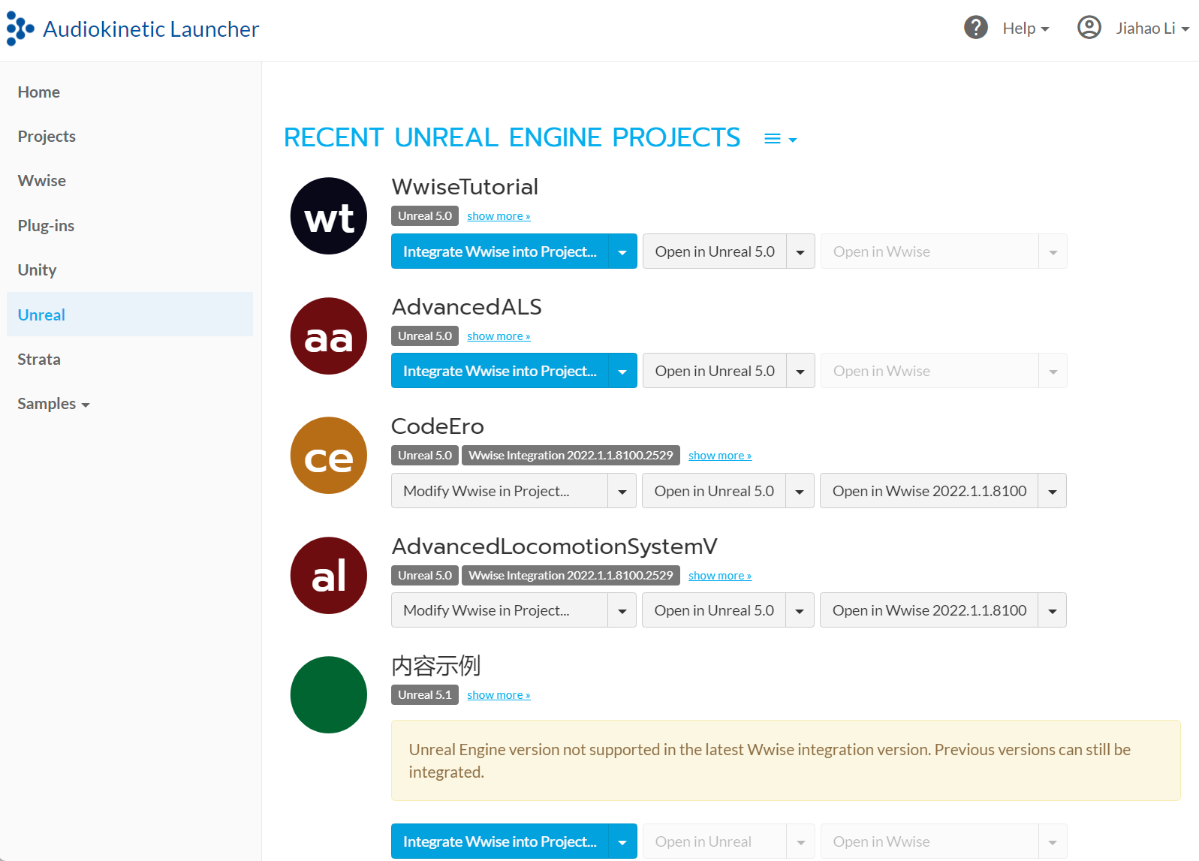Image resolution: width=1199 pixels, height=861 pixels.
Task: Navigate to the Unity page
Action: [x=130, y=269]
